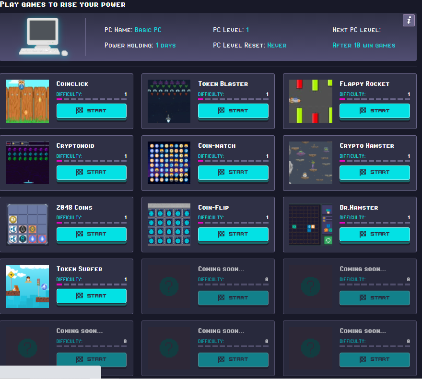422x379 pixels.
Task: Select the 2048 Coins game title
Action: [x=74, y=208]
